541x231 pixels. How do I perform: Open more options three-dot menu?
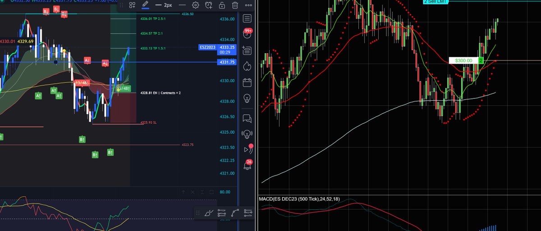click(248, 5)
